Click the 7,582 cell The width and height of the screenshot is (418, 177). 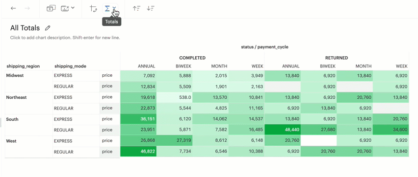point(210,130)
